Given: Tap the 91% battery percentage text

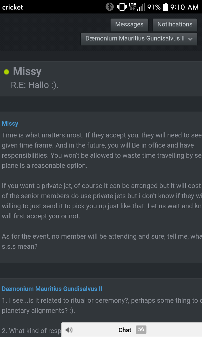Looking at the screenshot, I should (x=154, y=7).
